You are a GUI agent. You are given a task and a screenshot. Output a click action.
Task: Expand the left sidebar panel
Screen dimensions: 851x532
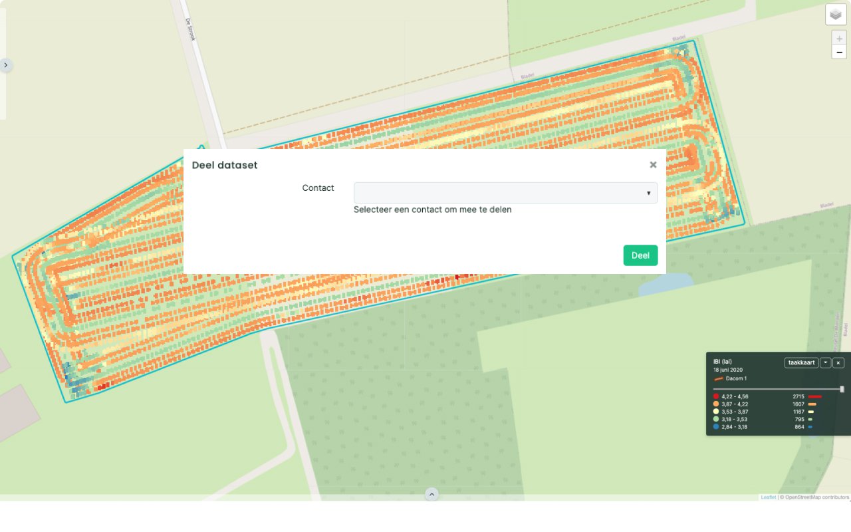point(6,65)
